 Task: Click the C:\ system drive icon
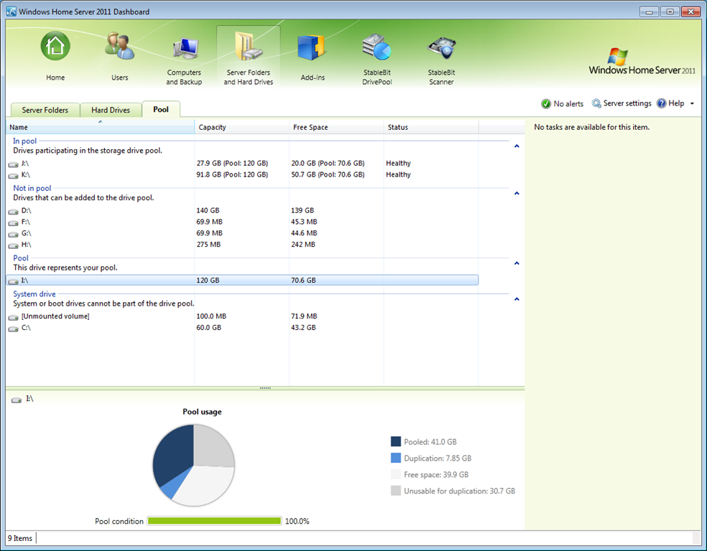pos(14,328)
